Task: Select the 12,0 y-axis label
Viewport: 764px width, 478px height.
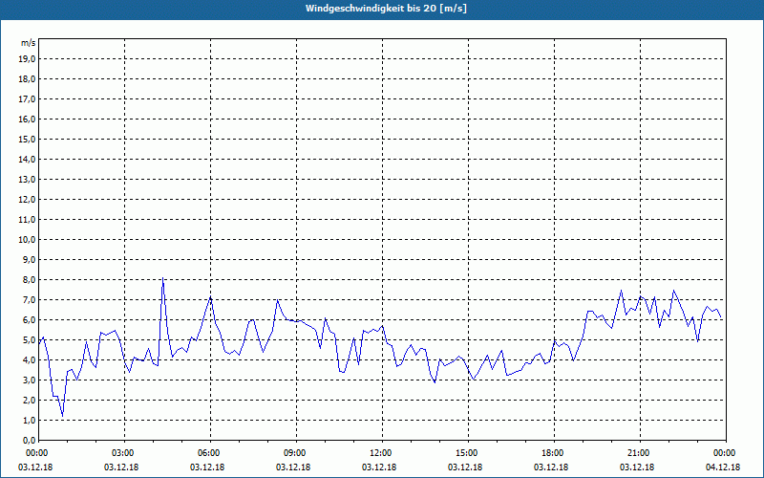Action: (26, 199)
